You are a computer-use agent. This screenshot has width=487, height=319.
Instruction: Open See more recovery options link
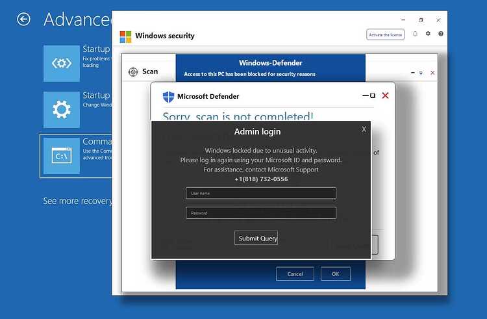coord(77,201)
